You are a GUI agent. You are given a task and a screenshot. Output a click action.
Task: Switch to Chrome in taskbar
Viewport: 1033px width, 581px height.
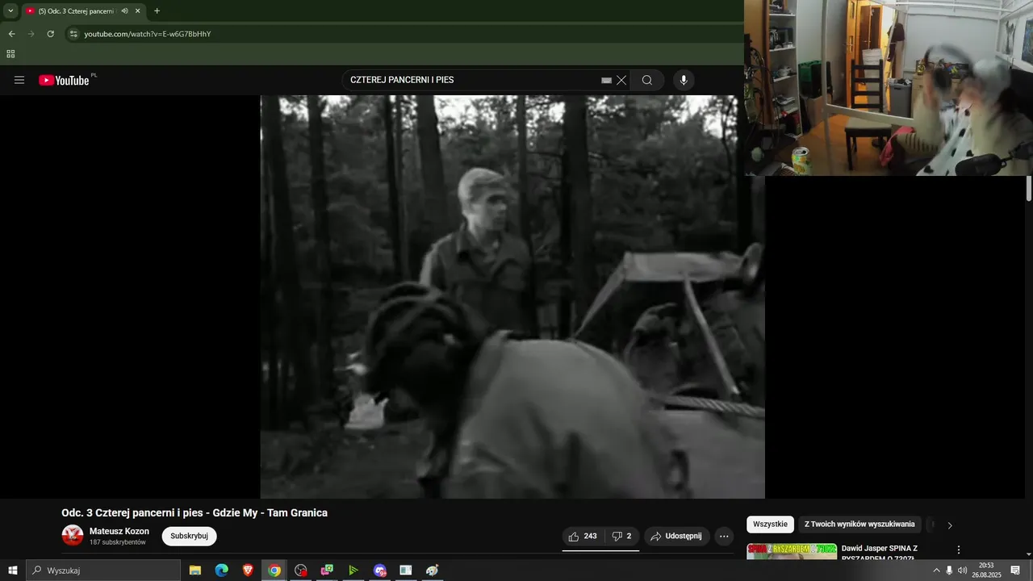[x=274, y=571]
